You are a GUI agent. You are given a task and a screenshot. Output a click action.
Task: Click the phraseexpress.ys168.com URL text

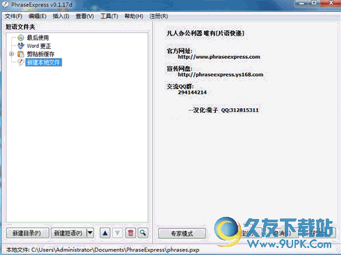220,75
